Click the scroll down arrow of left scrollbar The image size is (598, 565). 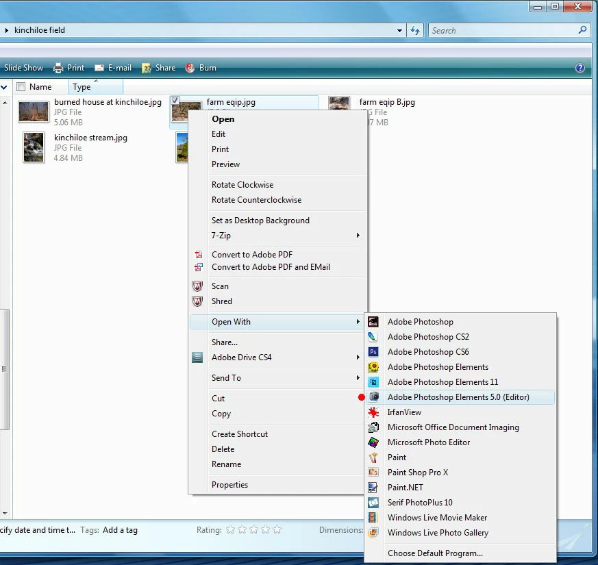point(5,513)
